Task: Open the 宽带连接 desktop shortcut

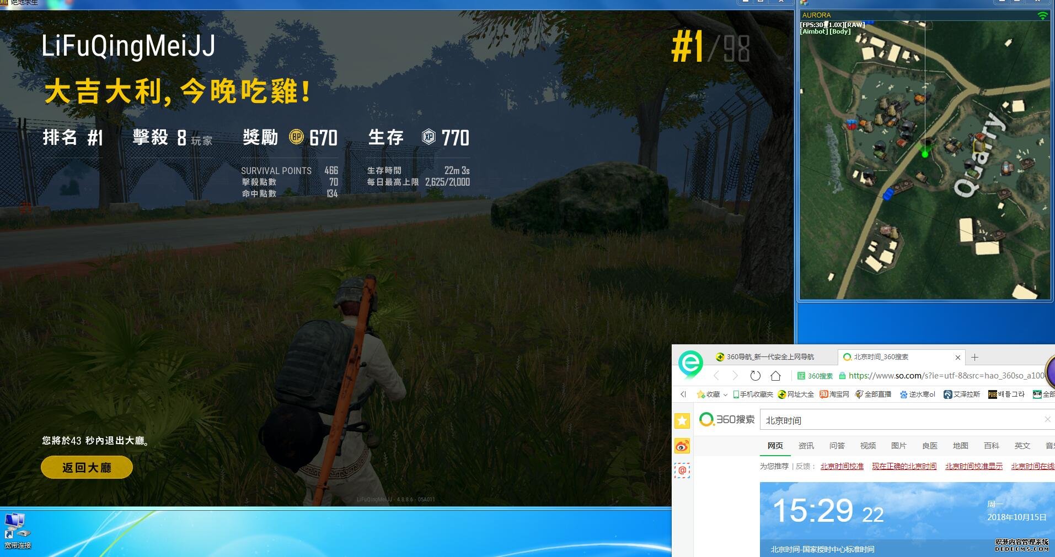Action: tap(17, 531)
